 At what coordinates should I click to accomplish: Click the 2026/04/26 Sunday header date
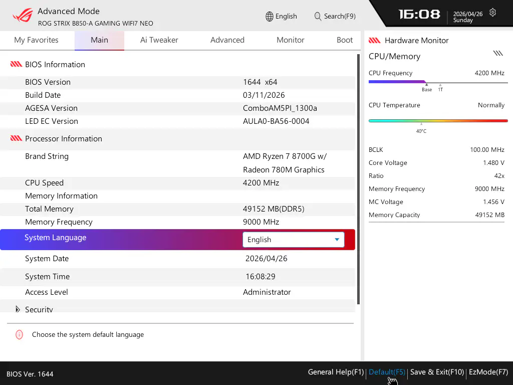[x=468, y=17]
